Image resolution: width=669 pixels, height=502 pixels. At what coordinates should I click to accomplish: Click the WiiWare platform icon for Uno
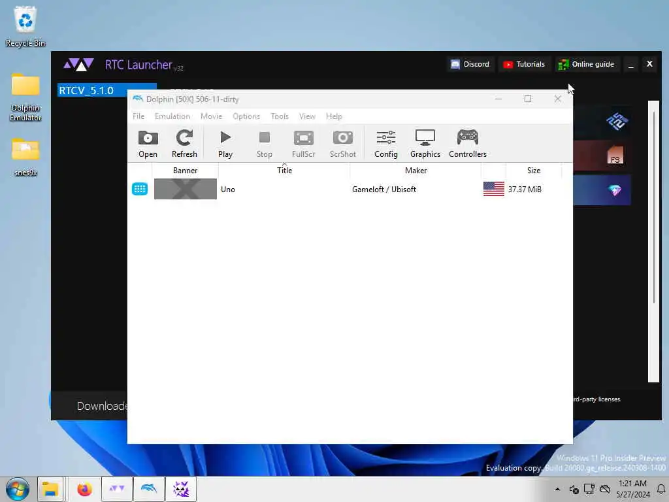(140, 189)
